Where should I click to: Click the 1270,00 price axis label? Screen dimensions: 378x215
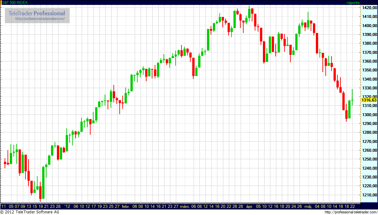point(369,141)
